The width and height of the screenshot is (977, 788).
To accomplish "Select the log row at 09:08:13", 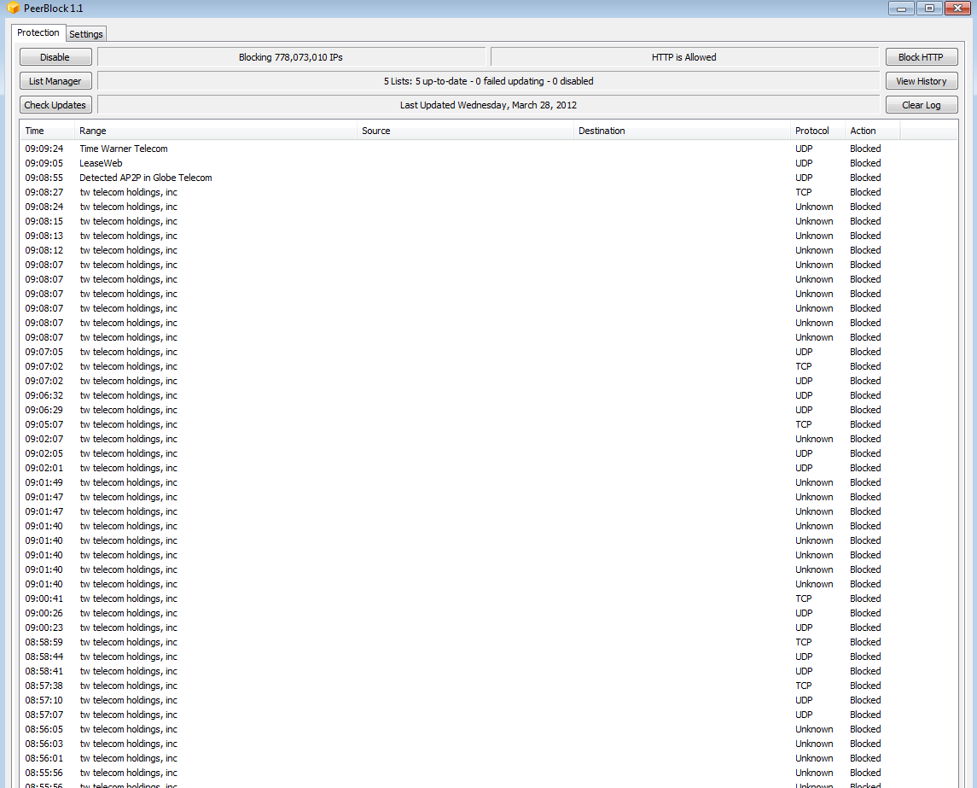I will 488,236.
